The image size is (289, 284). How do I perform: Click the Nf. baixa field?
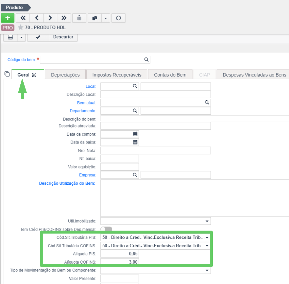click(x=120, y=159)
